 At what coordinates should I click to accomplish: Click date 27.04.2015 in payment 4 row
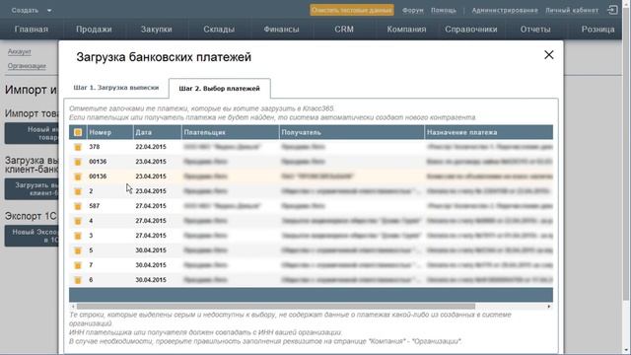(151, 221)
